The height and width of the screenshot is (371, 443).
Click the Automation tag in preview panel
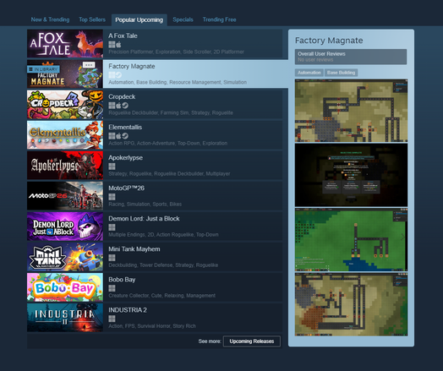309,73
